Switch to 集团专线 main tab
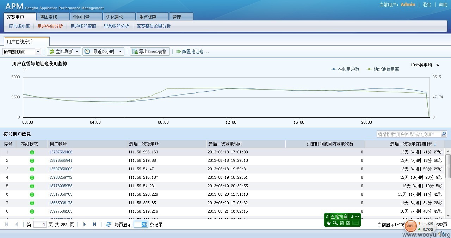Image resolution: width=451 pixels, height=238 pixels. point(53,17)
